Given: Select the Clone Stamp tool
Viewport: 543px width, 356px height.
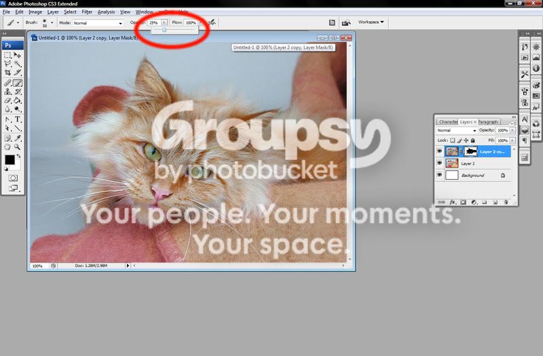Looking at the screenshot, I should click(x=7, y=92).
